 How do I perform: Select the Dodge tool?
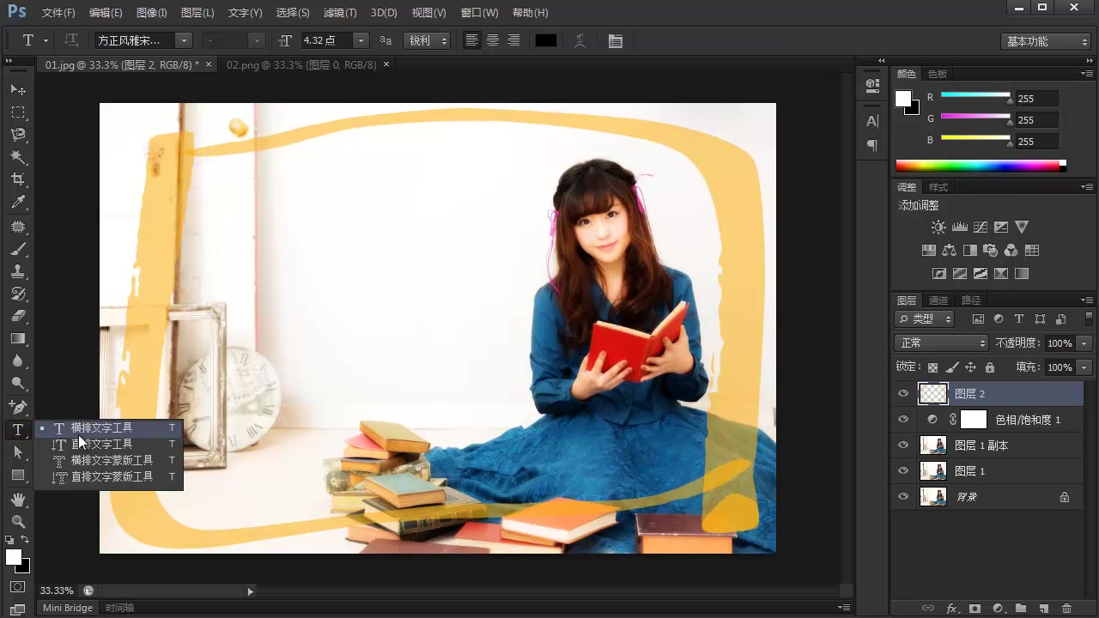coord(17,383)
